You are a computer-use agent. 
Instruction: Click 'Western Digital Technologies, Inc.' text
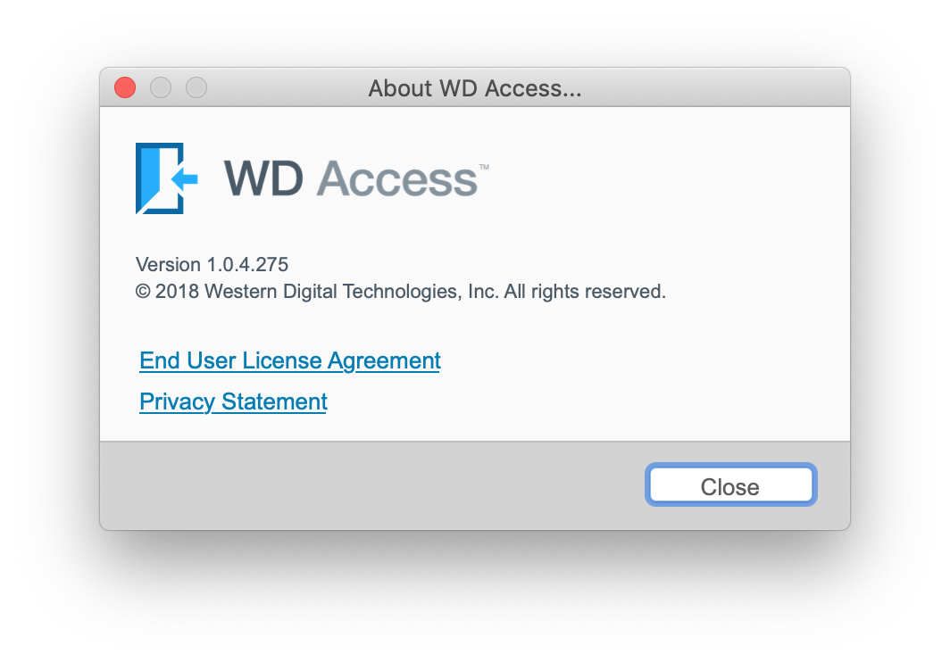point(351,292)
